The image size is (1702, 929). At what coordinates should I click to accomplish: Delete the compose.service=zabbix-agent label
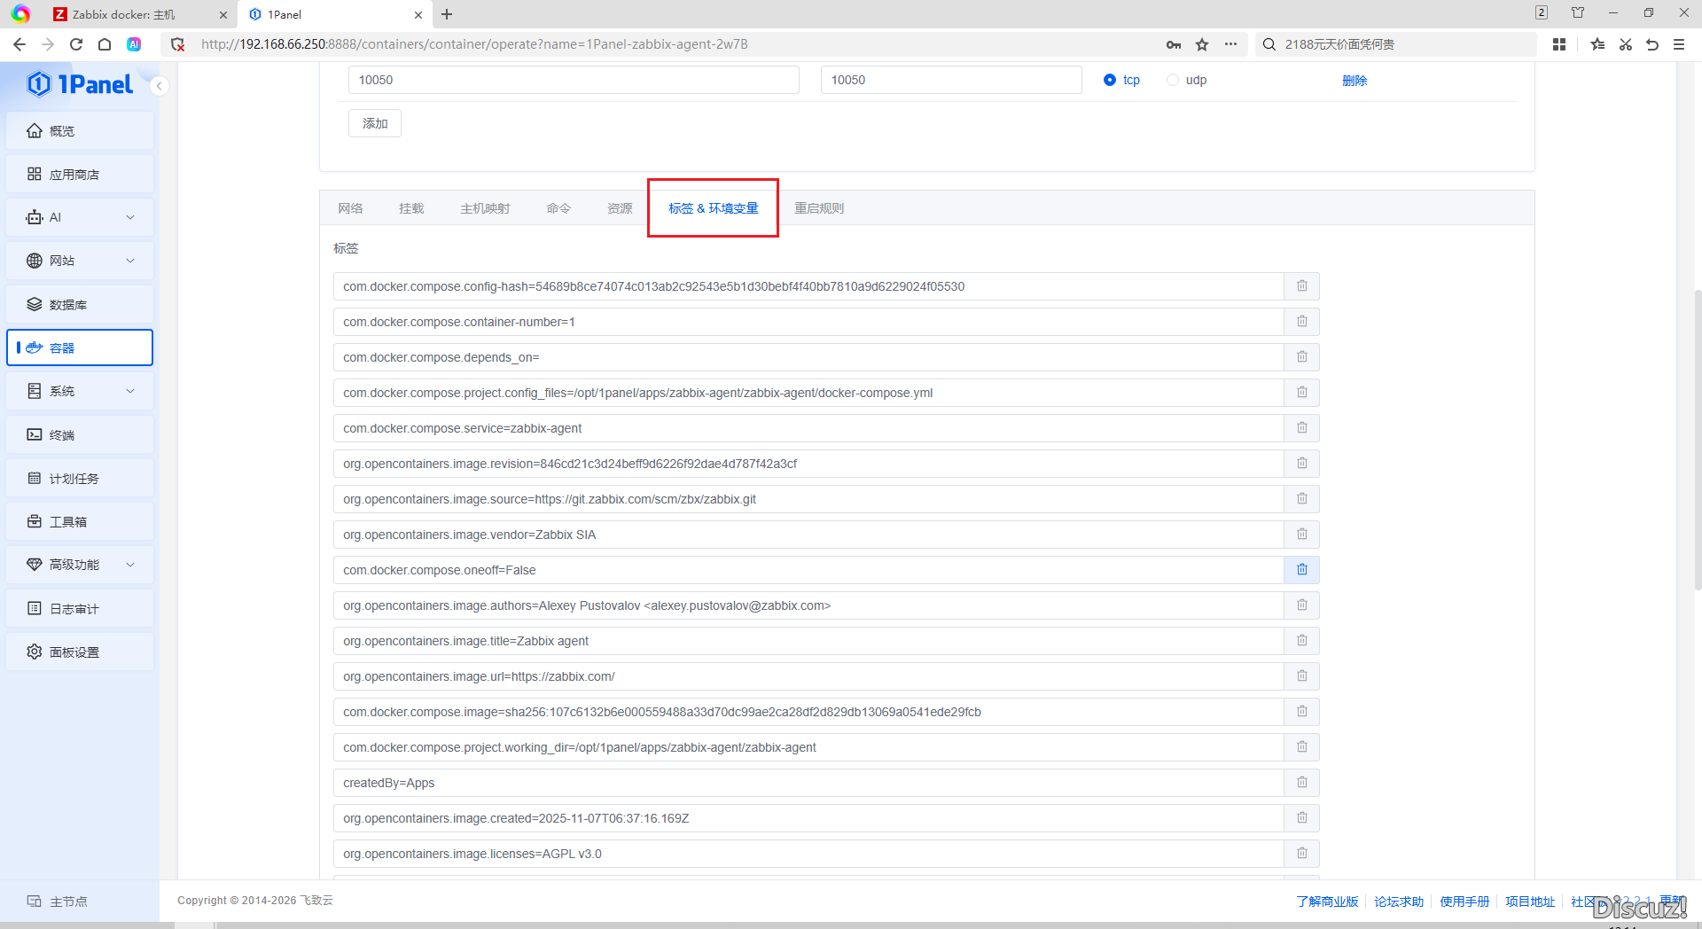1301,428
